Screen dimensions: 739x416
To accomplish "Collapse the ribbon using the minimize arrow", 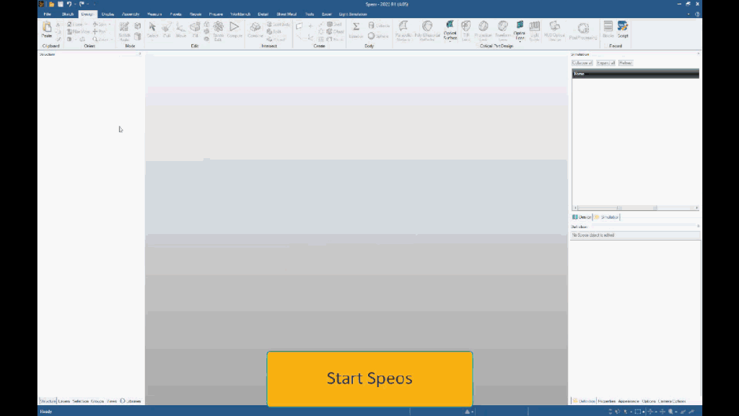I will 688,14.
